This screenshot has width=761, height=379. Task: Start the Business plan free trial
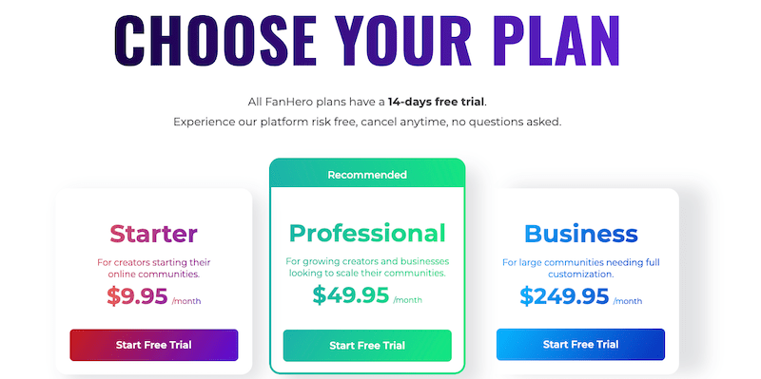click(x=580, y=345)
